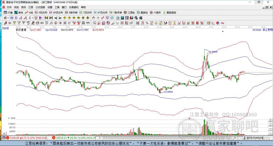Click the yin-yang symbol icon
This screenshot has height=146, width=273.
(218, 23)
